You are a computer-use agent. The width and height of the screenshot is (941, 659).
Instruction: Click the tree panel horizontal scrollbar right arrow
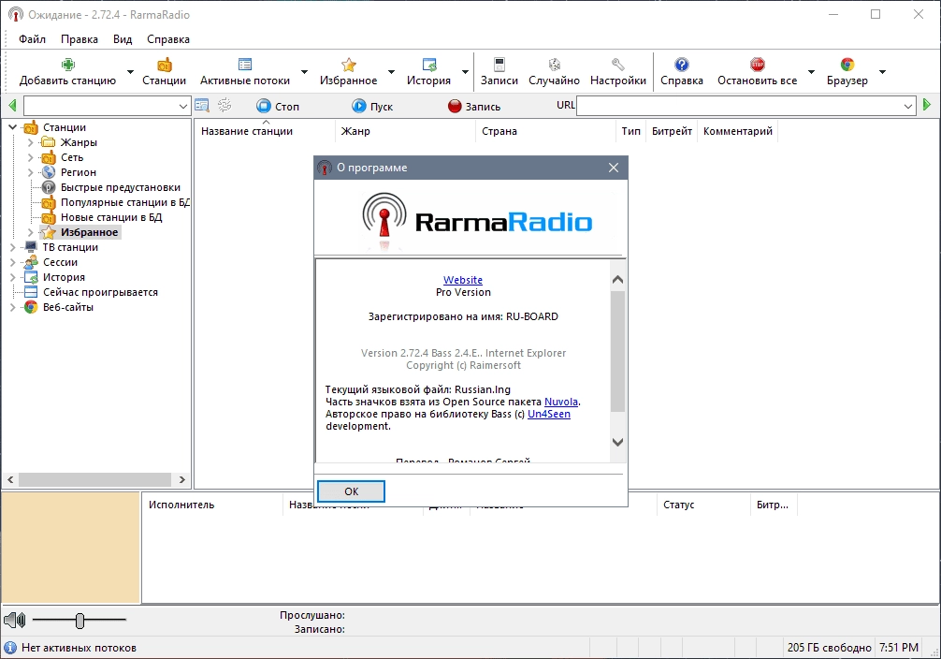pyautogui.click(x=182, y=480)
